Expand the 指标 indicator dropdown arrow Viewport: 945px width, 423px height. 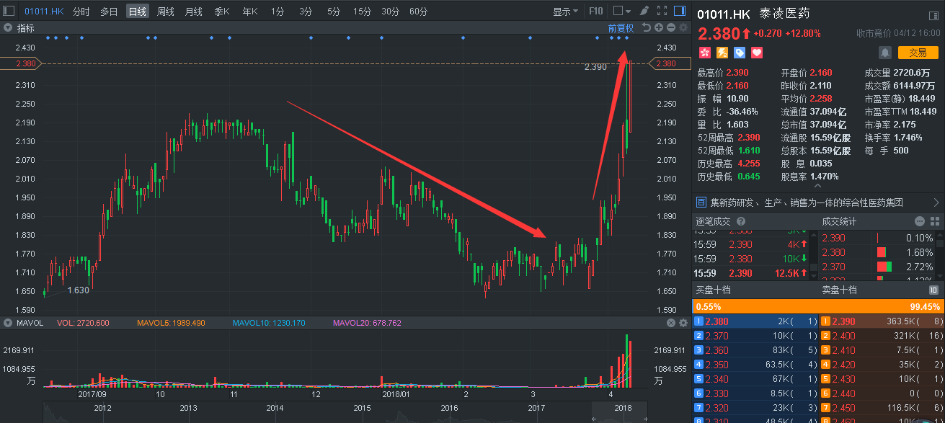point(8,28)
